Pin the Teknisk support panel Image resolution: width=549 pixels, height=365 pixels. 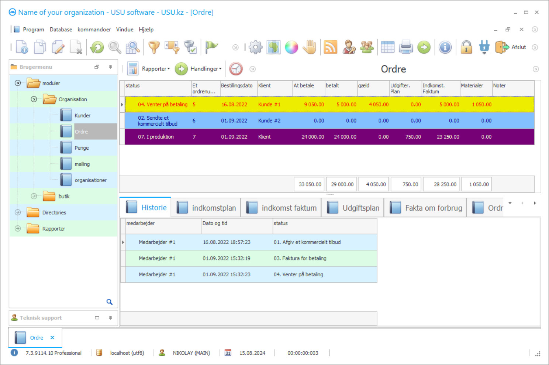point(110,318)
